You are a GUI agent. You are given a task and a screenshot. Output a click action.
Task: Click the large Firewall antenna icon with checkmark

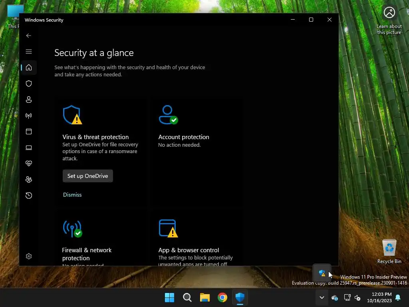click(73, 229)
